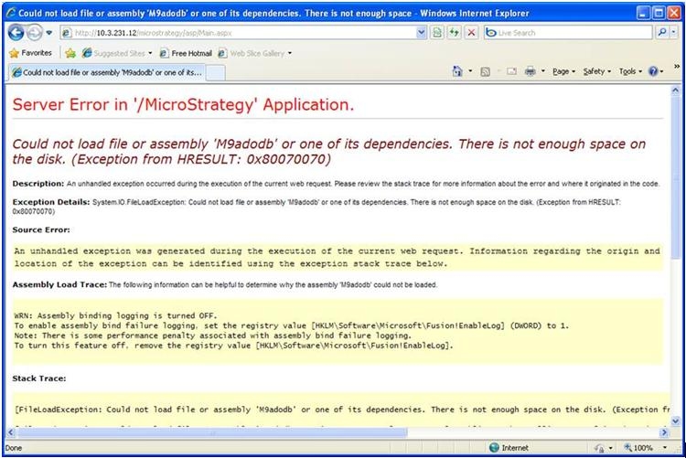
Task: Expand the zoom level dropdown arrow
Action: 665,448
